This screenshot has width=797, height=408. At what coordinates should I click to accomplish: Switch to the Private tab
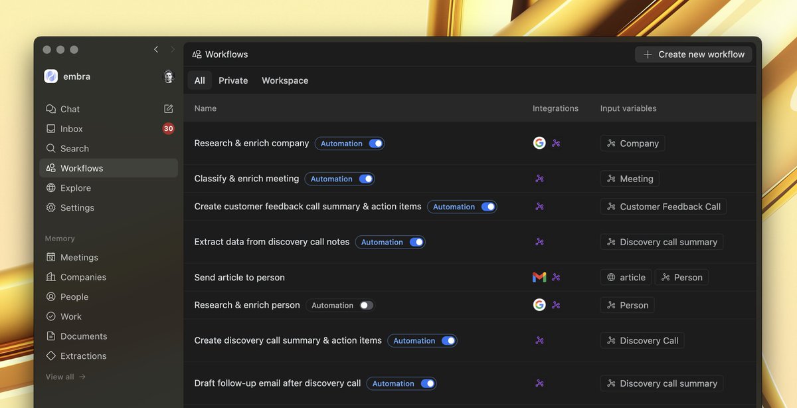233,80
